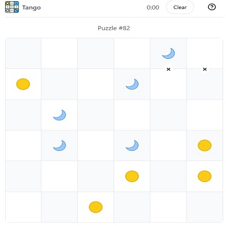This screenshot has height=226, width=226.
Task: Click the Tango game logo icon
Action: click(12, 7)
